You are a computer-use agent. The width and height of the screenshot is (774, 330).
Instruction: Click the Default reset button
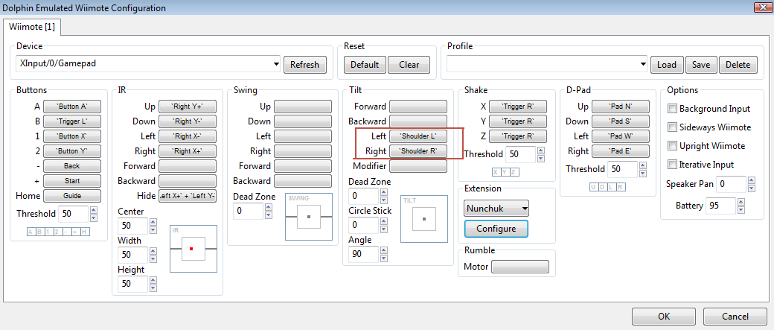(365, 64)
